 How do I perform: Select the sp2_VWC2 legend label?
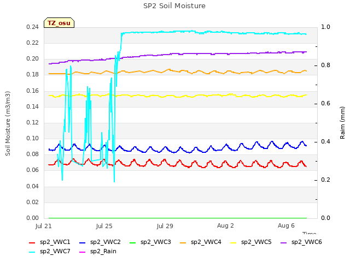tap(106, 242)
